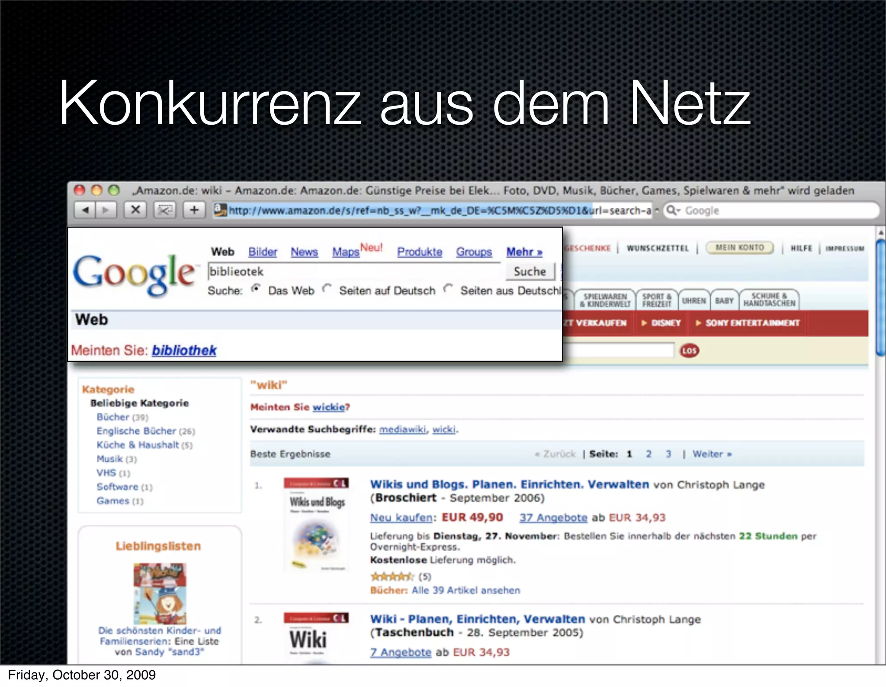The width and height of the screenshot is (886, 687).
Task: Open the Impressum link
Action: tap(844, 248)
